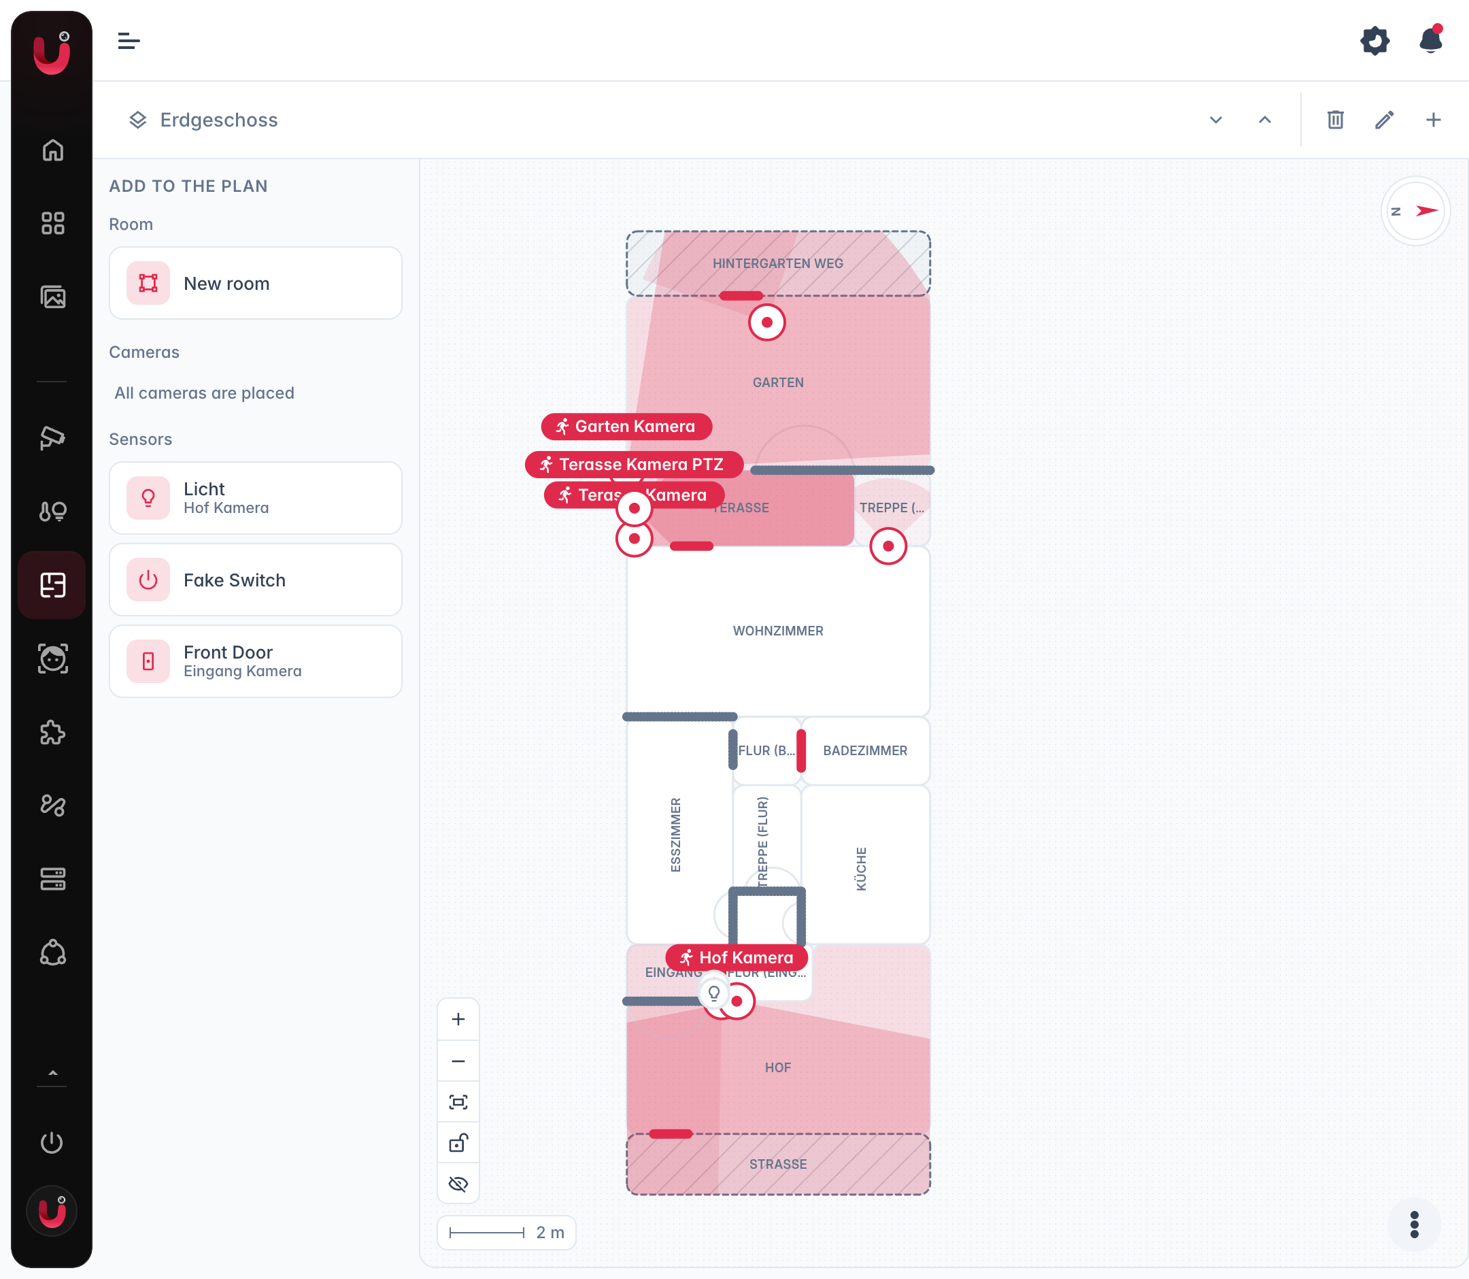The width and height of the screenshot is (1469, 1279).
Task: Open sensors (thermometer and bulb) section
Action: point(53,511)
